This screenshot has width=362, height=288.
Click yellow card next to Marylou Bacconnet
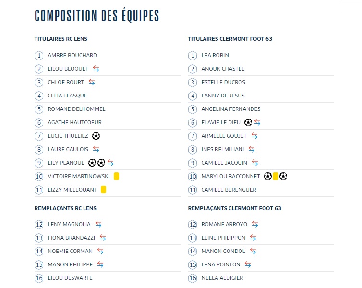(x=276, y=176)
